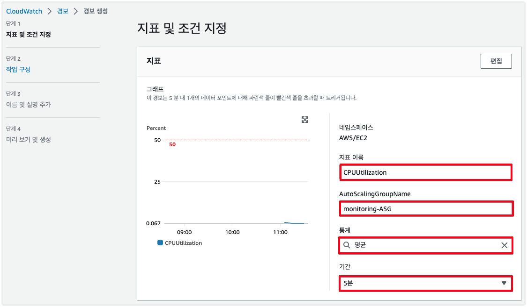This screenshot has height=307, width=527.
Task: Click the 11:00 time axis label
Action: 280,232
